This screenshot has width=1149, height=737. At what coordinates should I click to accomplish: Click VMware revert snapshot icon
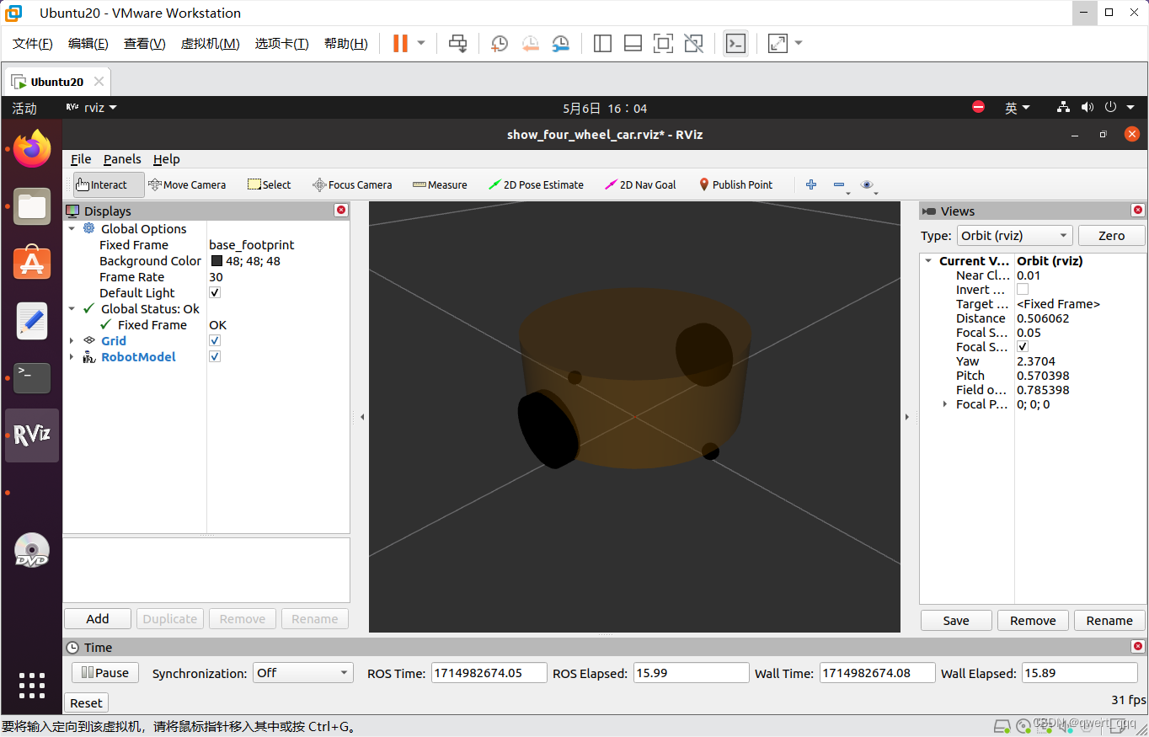pos(530,43)
